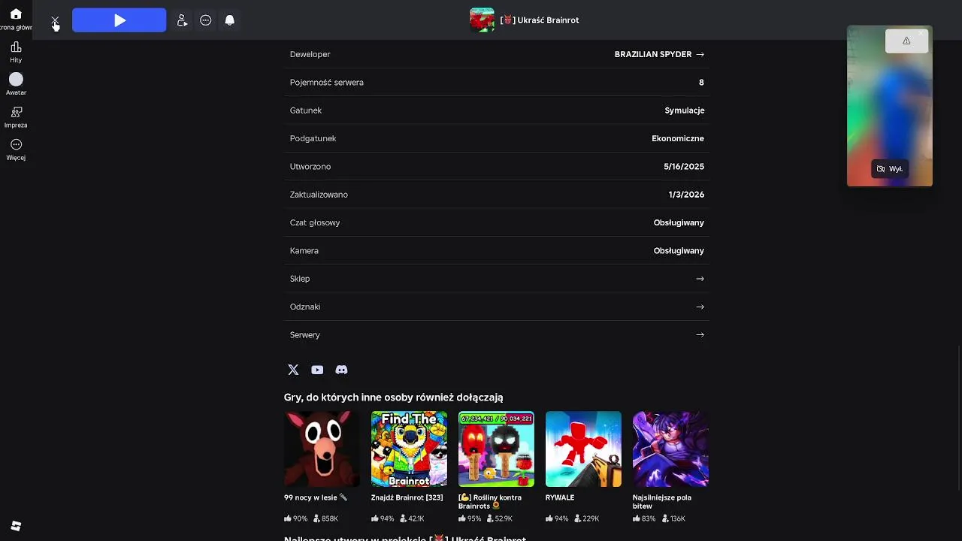This screenshot has height=541, width=962.
Task: Open Awatar in the sidebar
Action: [16, 84]
